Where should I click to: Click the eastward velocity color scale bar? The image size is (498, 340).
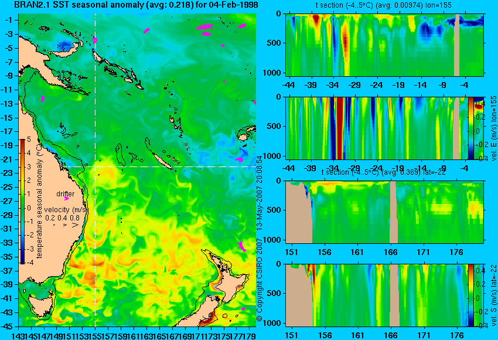(x=470, y=128)
